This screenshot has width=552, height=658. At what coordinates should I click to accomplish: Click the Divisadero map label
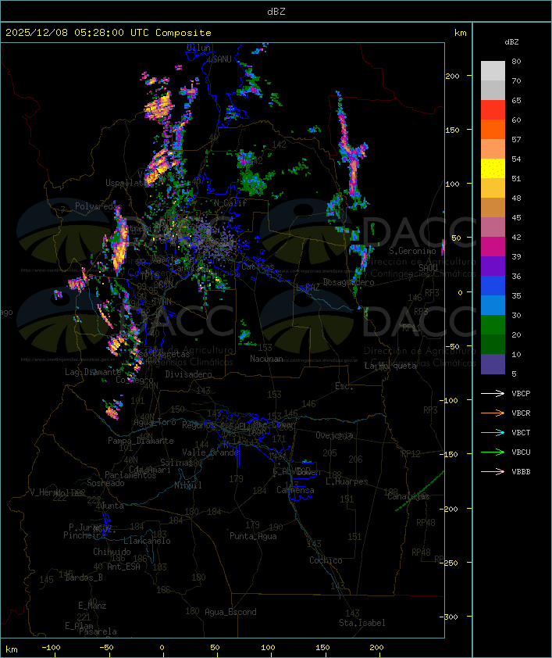coord(188,374)
